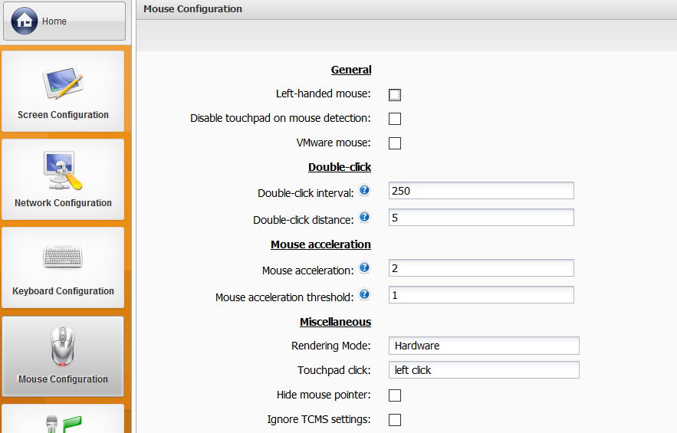The height and width of the screenshot is (433, 677).
Task: Click the Double-click distance field
Action: (481, 218)
